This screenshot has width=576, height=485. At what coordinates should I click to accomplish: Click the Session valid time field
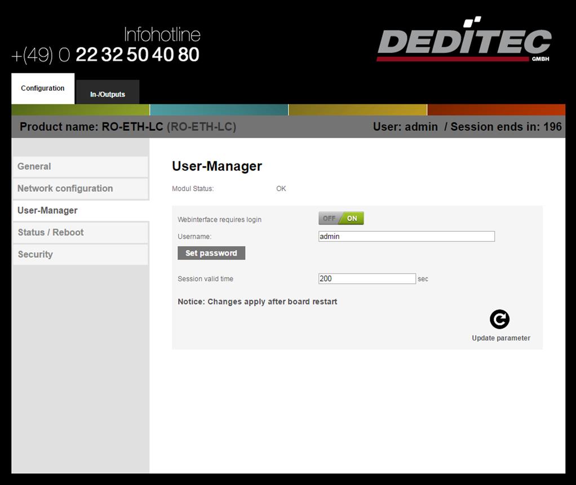pos(367,279)
